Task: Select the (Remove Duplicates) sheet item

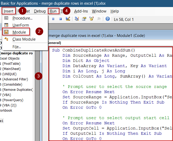Action: pos(16,89)
